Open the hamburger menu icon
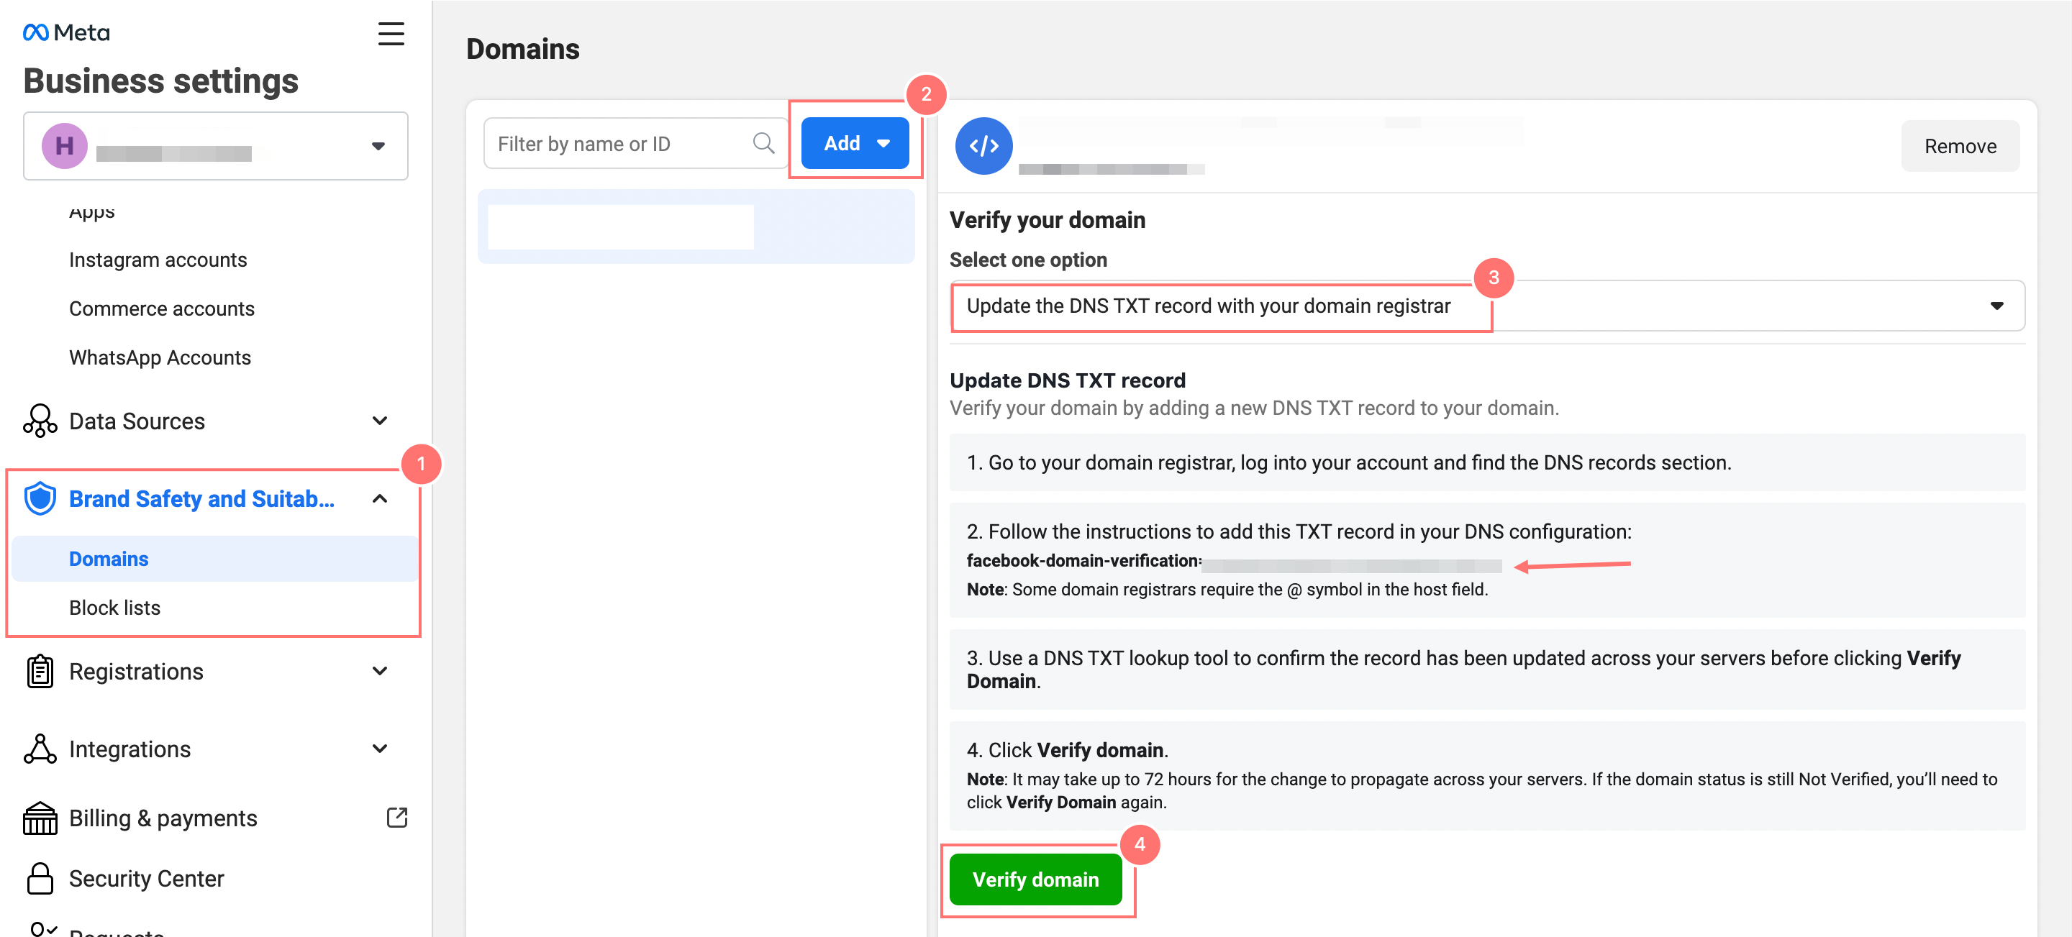Screen dimensions: 2072x937 391,34
